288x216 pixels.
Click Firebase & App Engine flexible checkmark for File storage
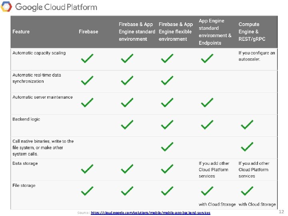(167, 191)
